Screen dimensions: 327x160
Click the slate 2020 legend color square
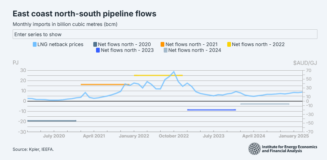[95, 44]
